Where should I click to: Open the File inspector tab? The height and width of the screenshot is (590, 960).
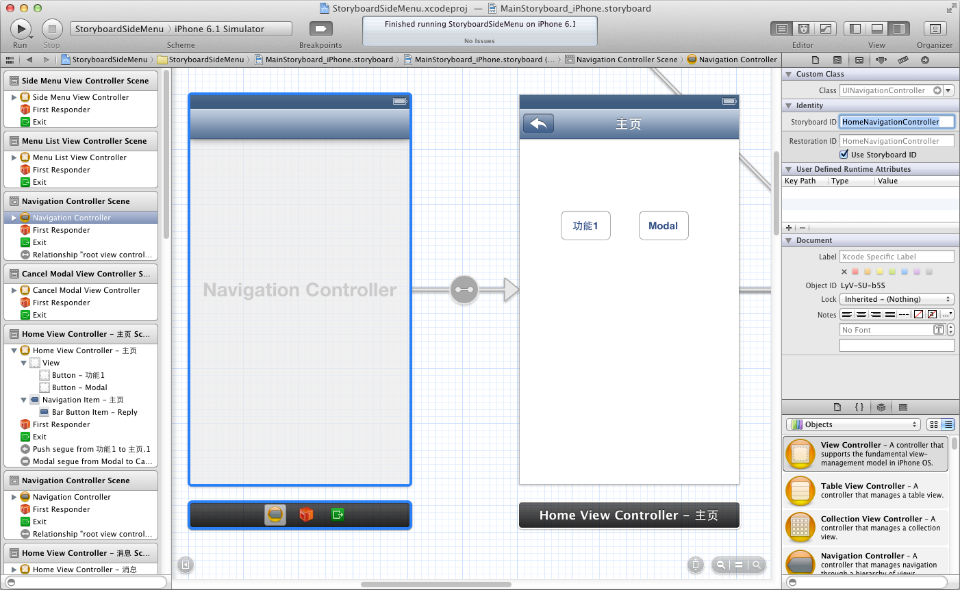click(x=816, y=60)
